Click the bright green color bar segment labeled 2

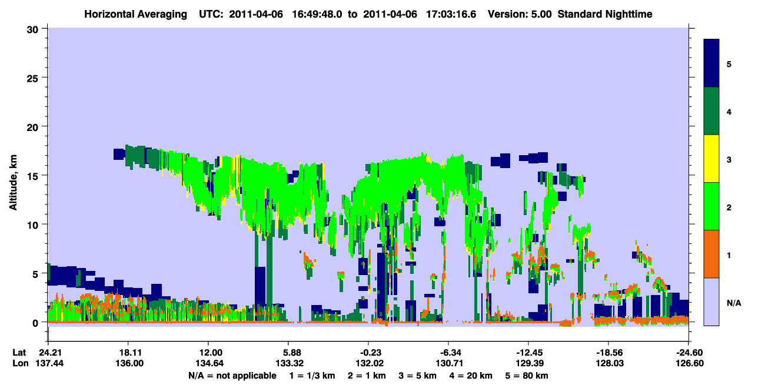(x=711, y=206)
